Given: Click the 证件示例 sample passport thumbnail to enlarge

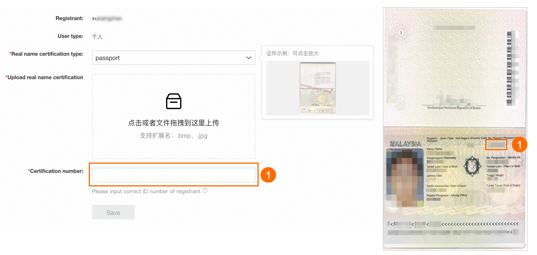Looking at the screenshot, I should tap(317, 88).
